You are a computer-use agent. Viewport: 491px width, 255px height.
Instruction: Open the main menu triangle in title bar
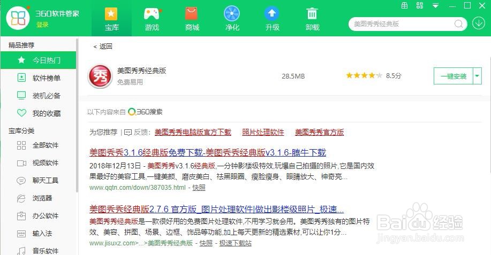pos(435,6)
